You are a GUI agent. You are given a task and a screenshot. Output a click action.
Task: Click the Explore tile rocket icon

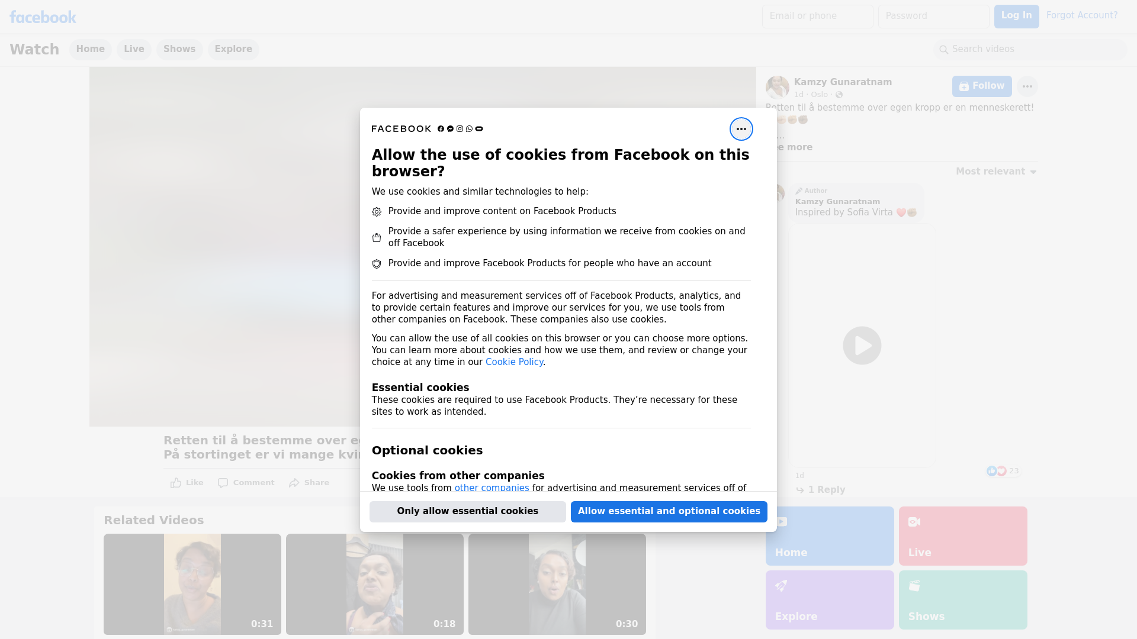point(781,586)
